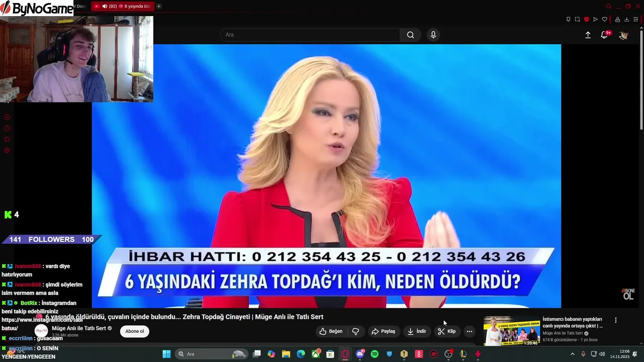
Task: Open volume control in system tray
Action: coord(602,354)
